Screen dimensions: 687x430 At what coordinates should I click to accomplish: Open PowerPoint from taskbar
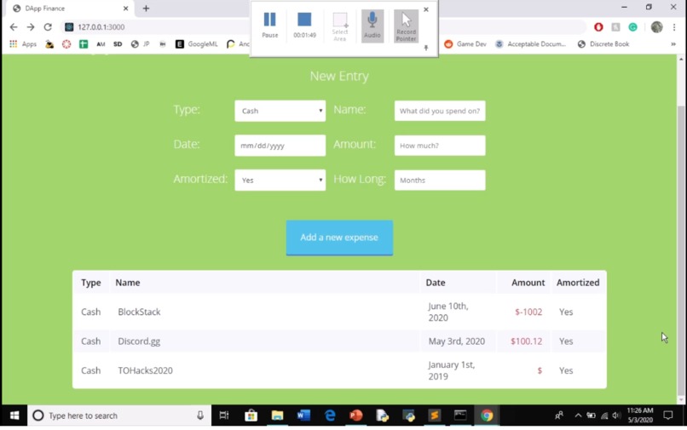coord(355,416)
